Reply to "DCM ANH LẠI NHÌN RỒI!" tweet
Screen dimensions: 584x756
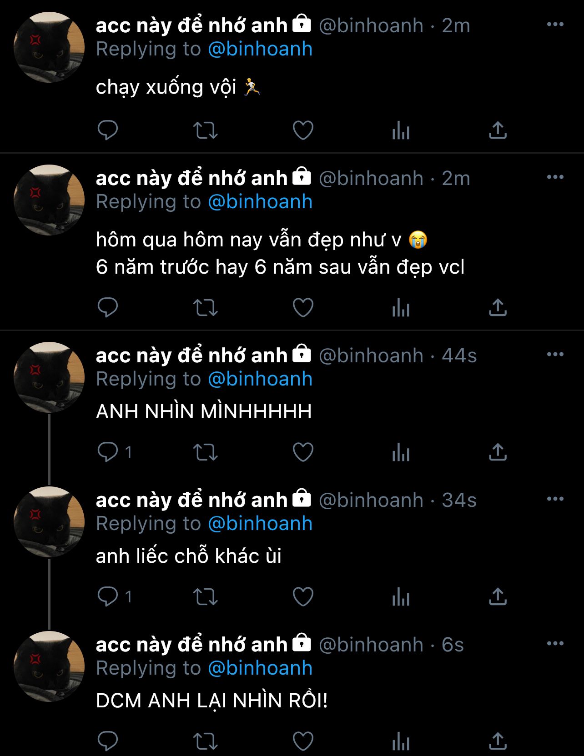[108, 741]
